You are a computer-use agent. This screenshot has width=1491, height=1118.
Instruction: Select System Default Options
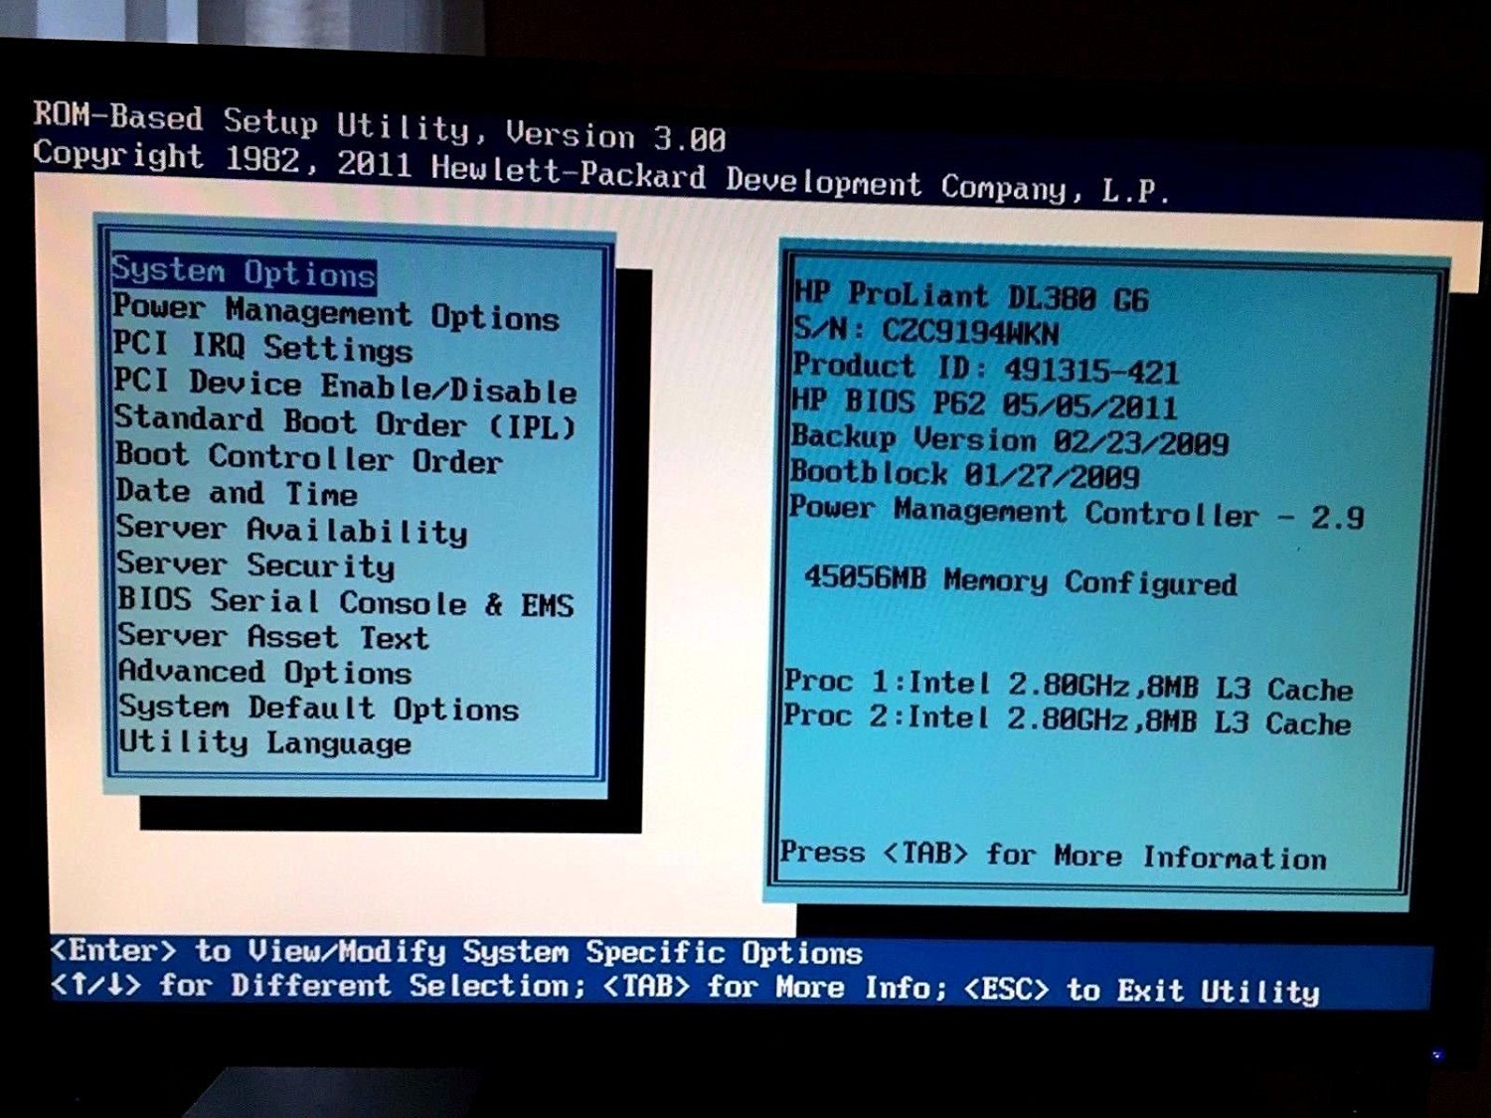[318, 709]
